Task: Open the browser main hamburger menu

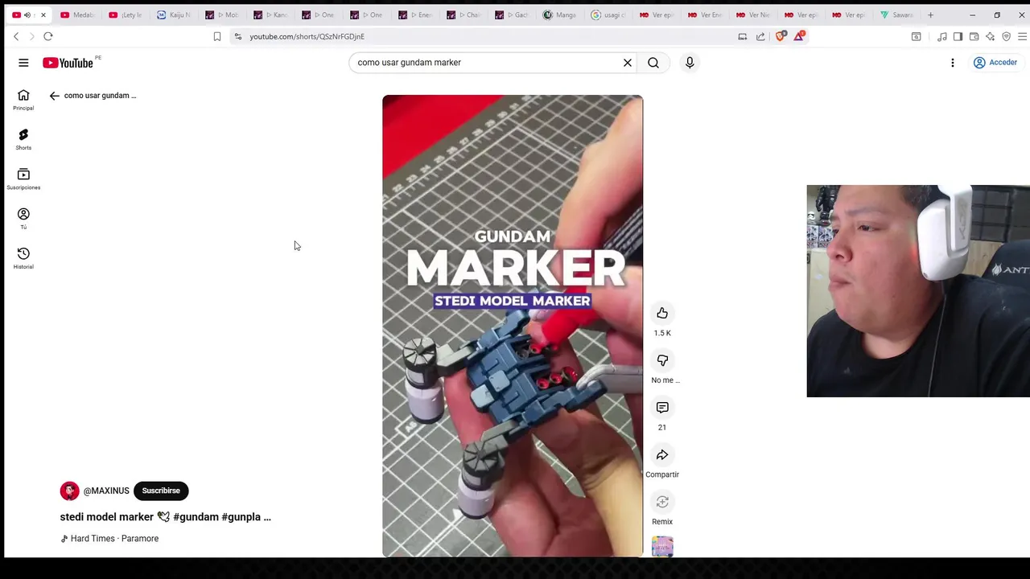Action: (1022, 36)
